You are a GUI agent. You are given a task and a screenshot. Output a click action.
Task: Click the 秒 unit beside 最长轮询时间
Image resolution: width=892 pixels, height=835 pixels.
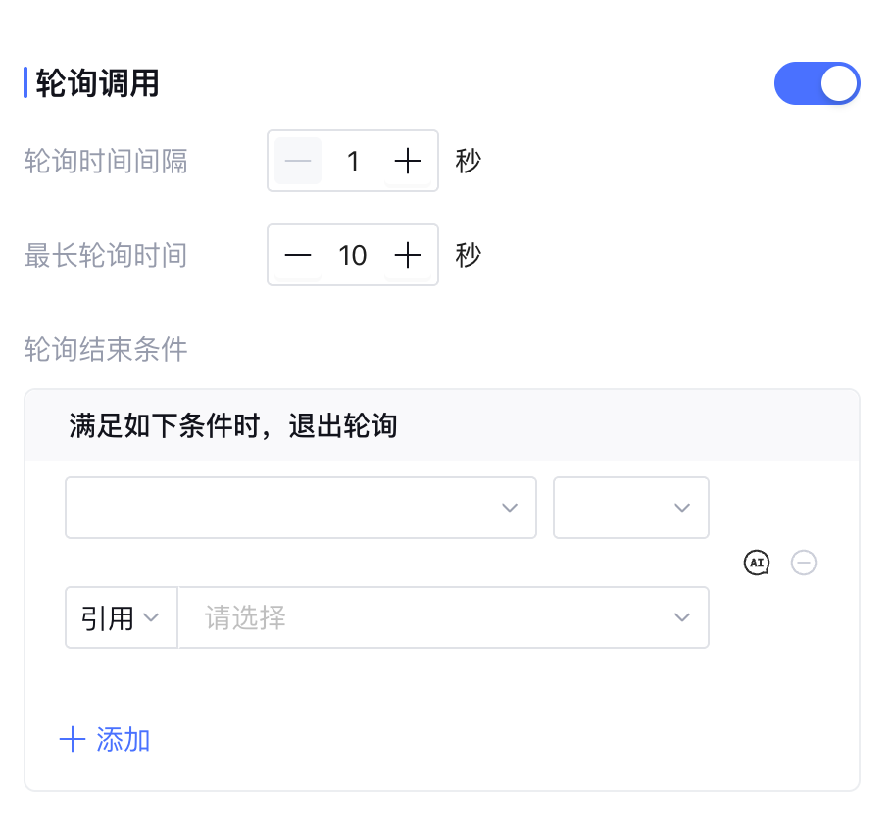469,256
